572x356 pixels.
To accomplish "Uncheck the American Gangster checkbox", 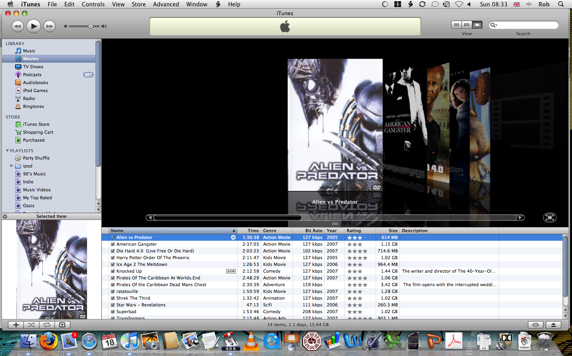I will (113, 244).
